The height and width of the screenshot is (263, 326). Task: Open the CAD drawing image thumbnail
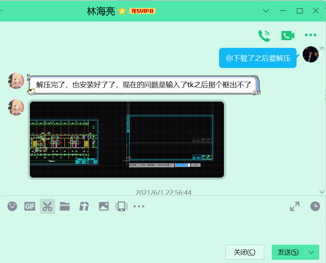click(x=127, y=140)
